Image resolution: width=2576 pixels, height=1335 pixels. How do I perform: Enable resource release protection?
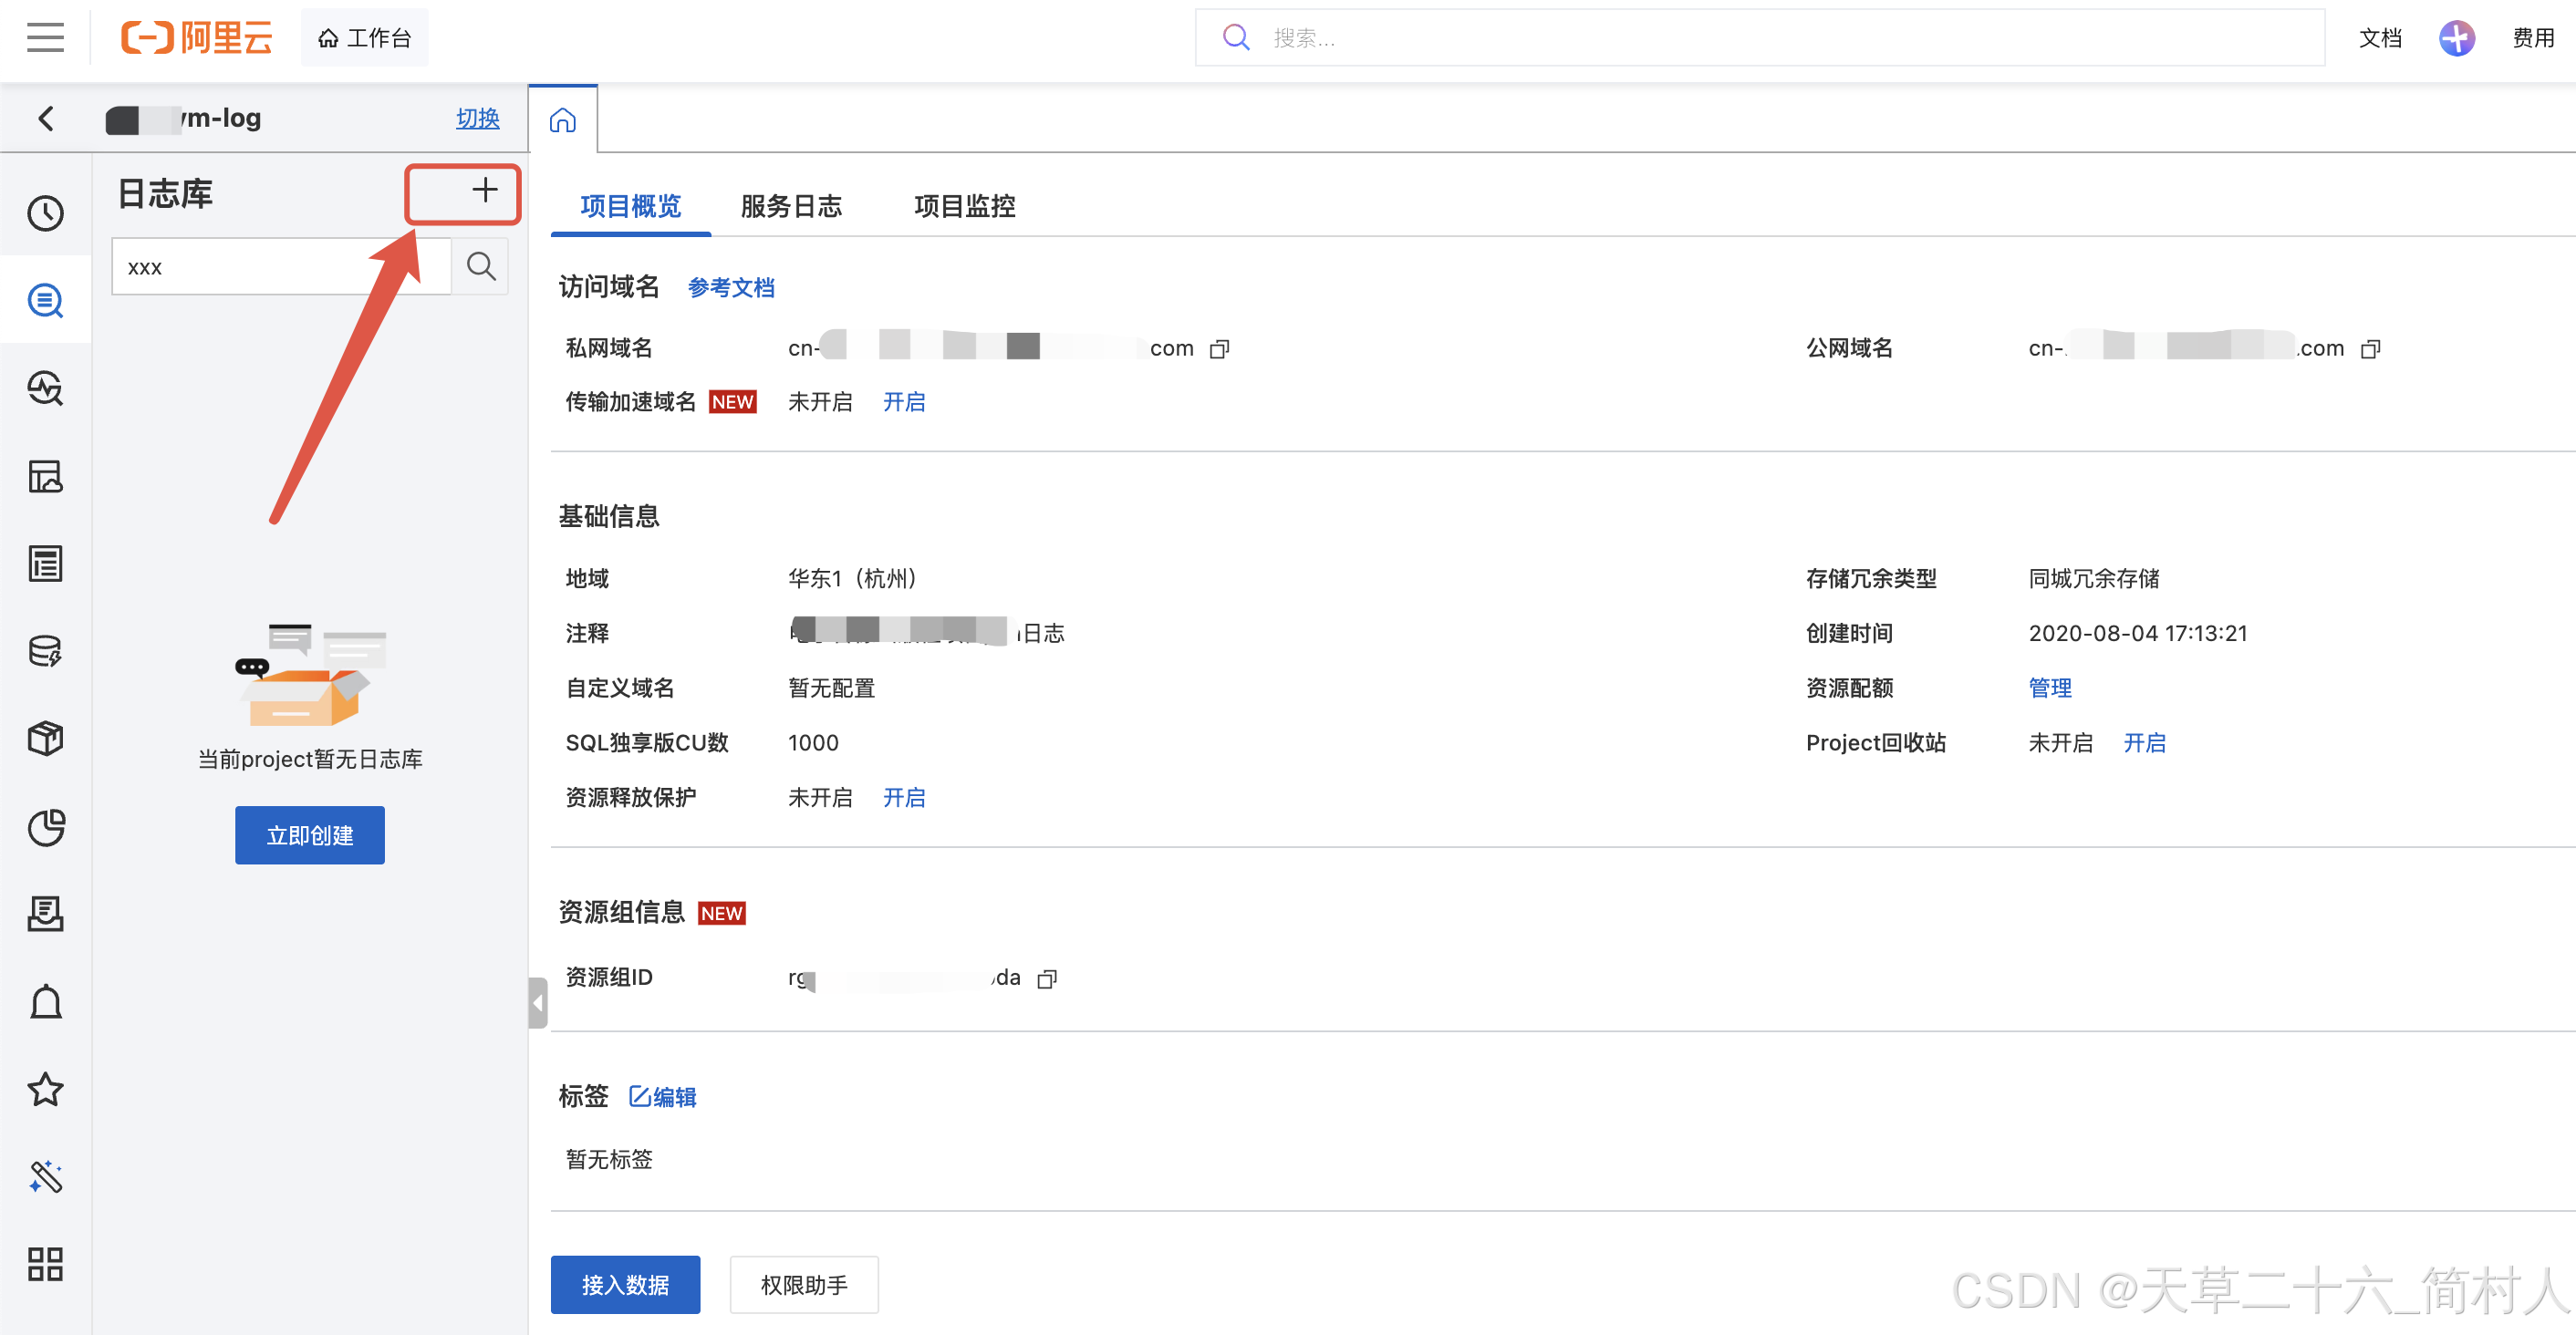903,797
